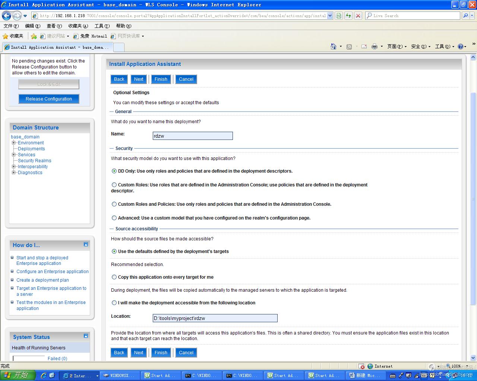Open the 查看(V) menu

tap(54, 26)
